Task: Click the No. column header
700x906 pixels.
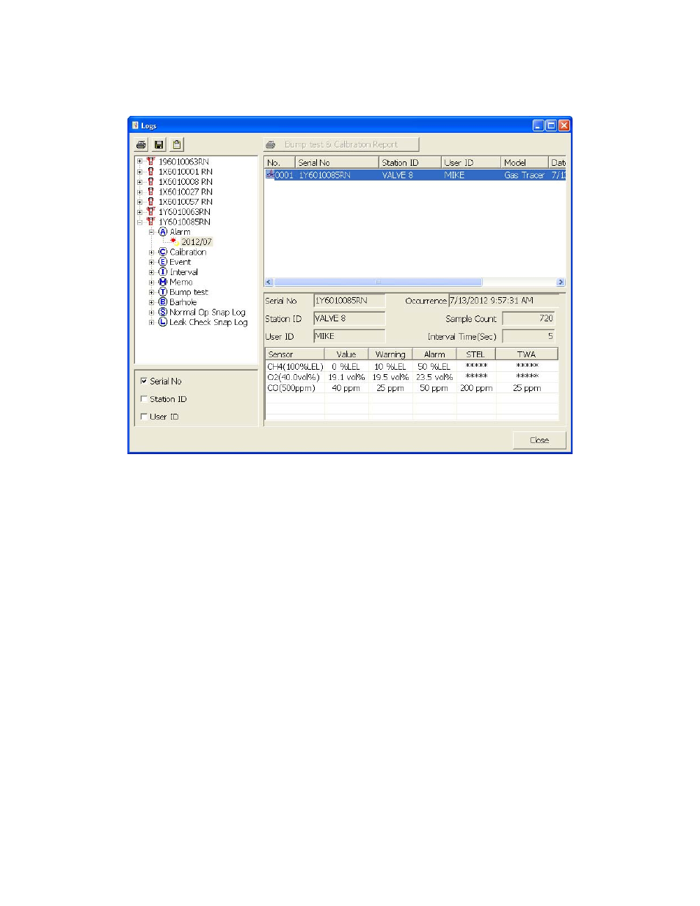Action: pyautogui.click(x=280, y=163)
